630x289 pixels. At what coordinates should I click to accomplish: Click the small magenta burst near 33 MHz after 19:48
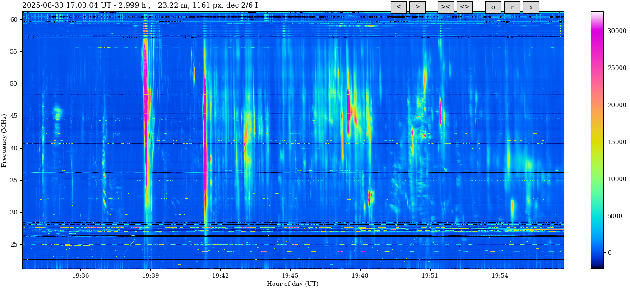tap(369, 197)
